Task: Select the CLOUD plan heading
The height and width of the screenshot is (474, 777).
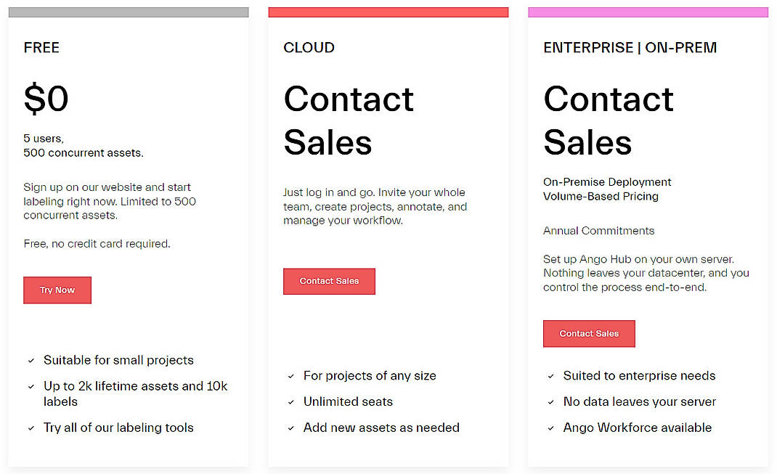Action: [309, 48]
